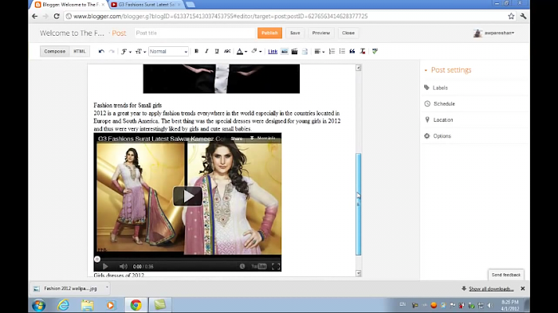Click the YouTube logo in video controls
Image resolution: width=558 pixels, height=313 pixels.
point(259,266)
